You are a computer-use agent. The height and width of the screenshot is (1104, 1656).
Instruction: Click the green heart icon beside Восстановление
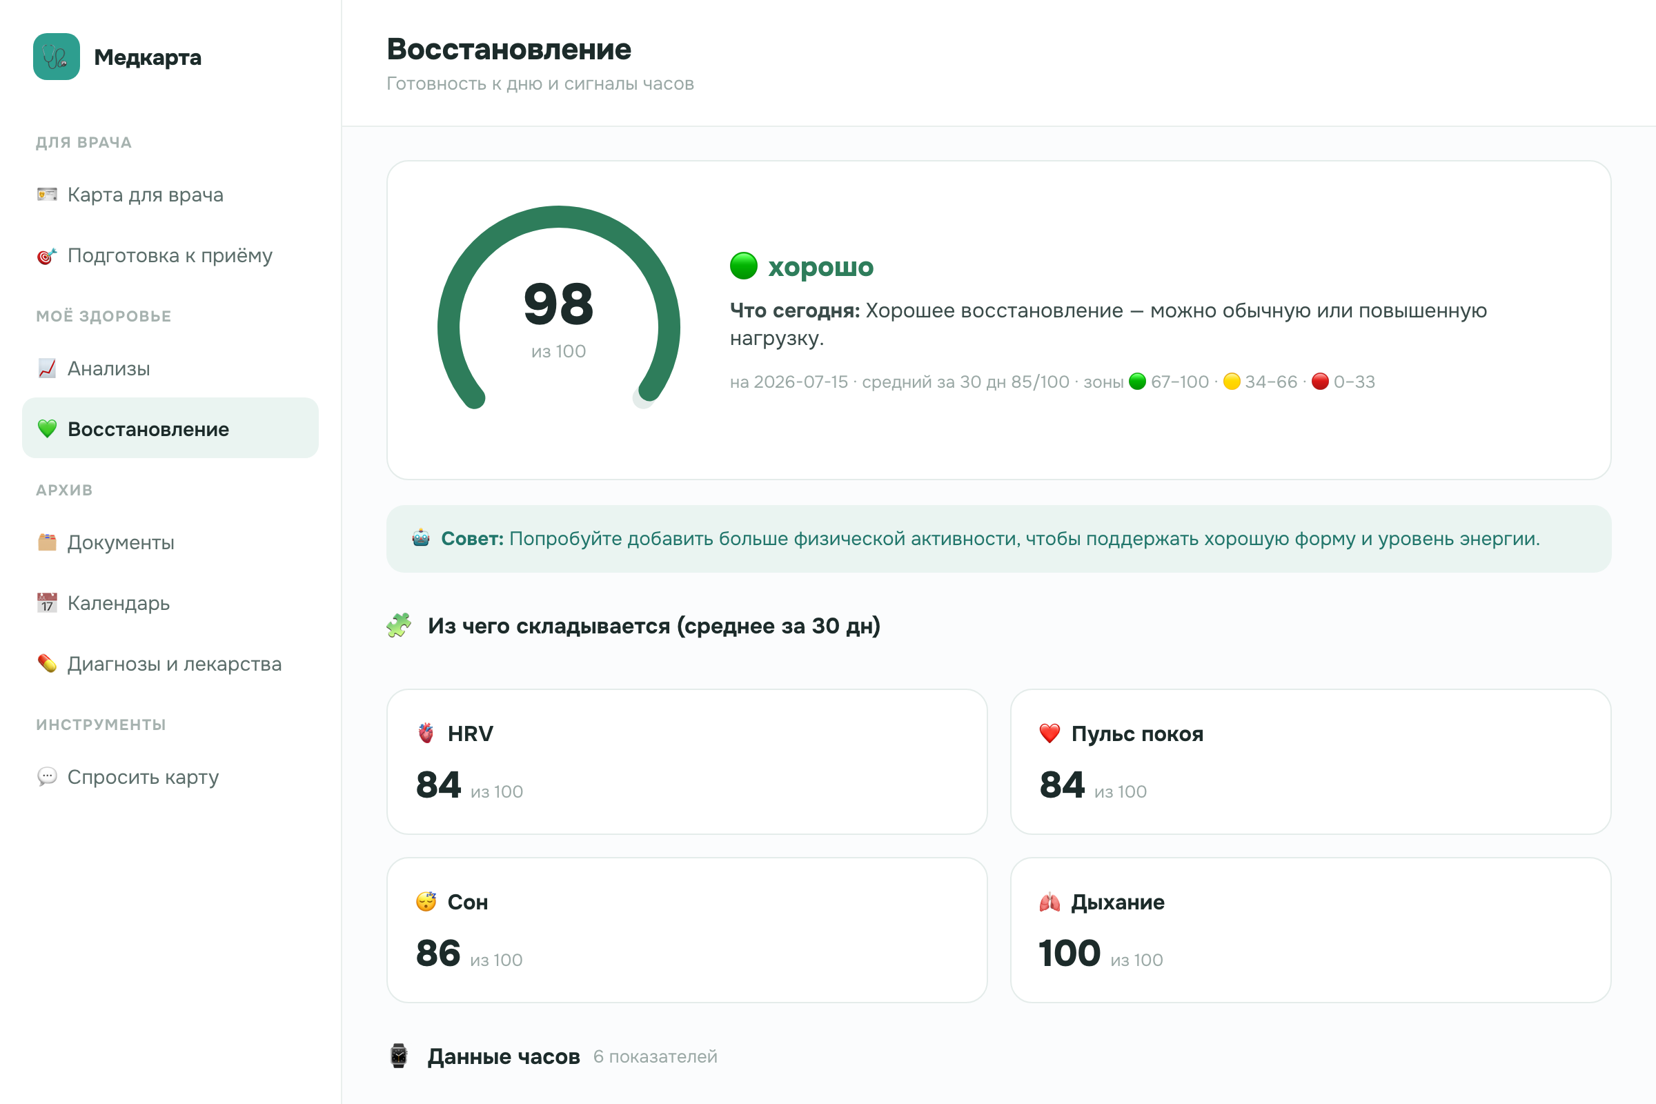pos(47,428)
